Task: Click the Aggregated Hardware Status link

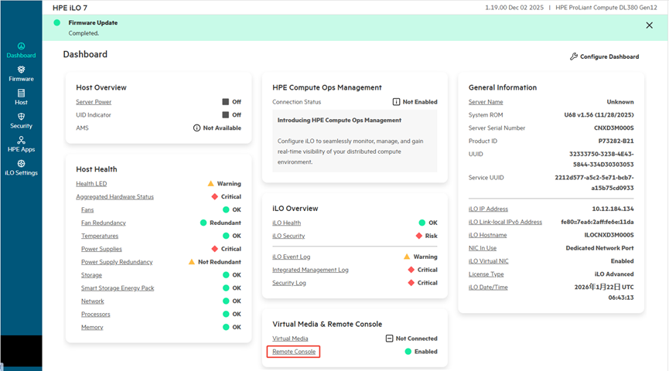Action: (x=114, y=197)
